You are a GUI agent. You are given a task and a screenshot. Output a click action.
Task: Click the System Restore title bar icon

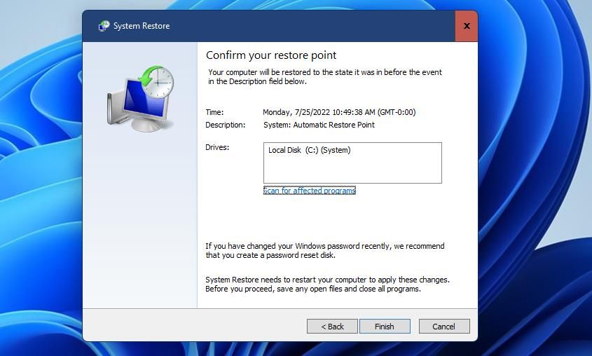pos(104,26)
